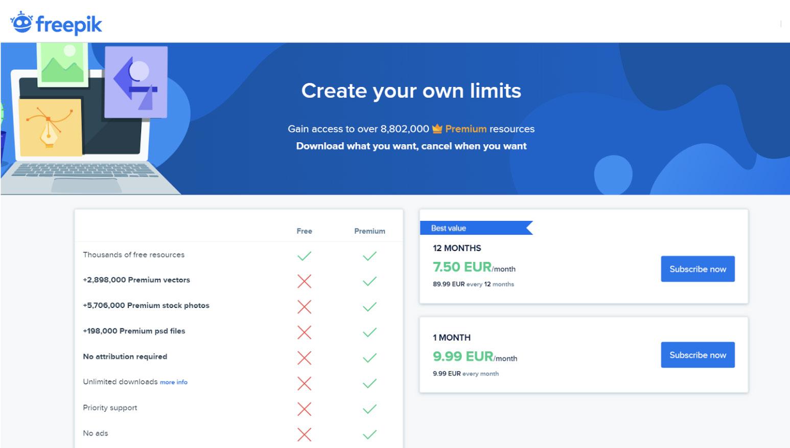The image size is (790, 448).
Task: Click the '+2,898,000 Premium vectors' row label
Action: click(136, 280)
